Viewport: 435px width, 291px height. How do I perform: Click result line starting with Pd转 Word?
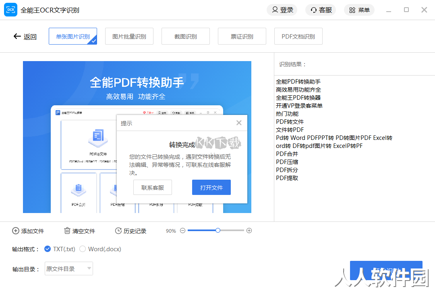334,138
